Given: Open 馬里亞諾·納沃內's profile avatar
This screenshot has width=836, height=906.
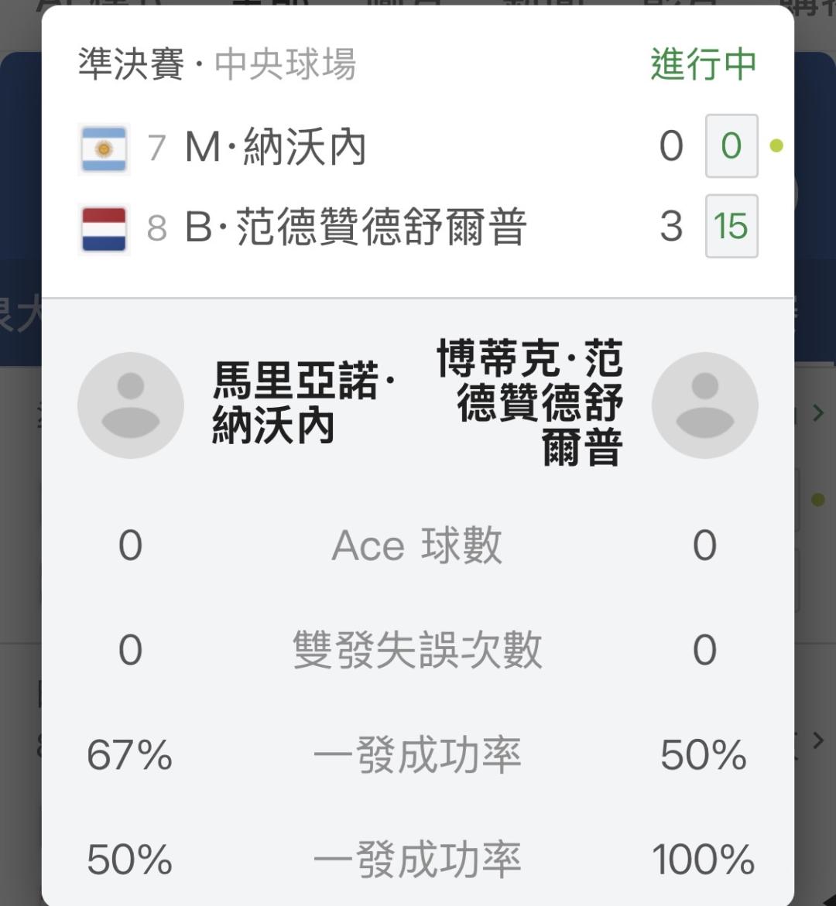Looking at the screenshot, I should pyautogui.click(x=131, y=405).
